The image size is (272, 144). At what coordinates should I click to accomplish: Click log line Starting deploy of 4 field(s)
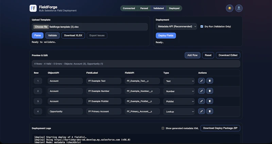[x=61, y=137]
